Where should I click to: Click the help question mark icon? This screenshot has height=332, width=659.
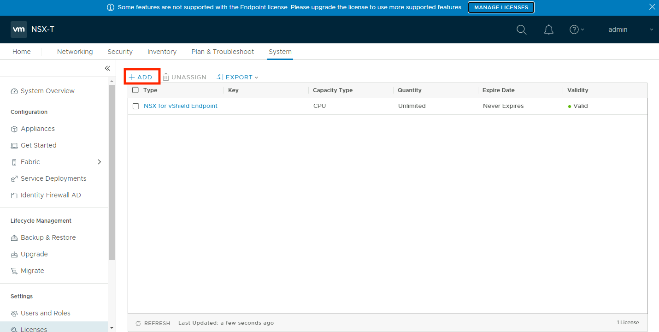[574, 30]
